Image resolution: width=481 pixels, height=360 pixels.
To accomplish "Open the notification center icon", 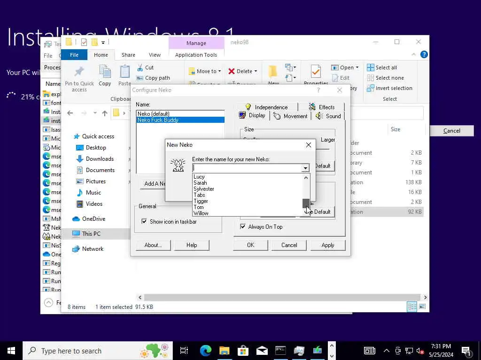I will point(466,351).
